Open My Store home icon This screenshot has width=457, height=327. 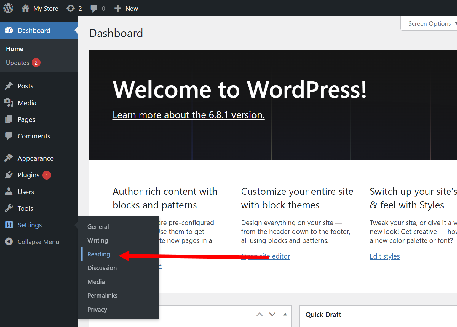click(x=25, y=8)
